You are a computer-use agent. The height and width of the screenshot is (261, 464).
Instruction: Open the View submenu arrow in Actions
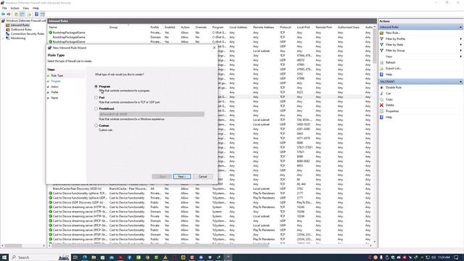pos(460,57)
